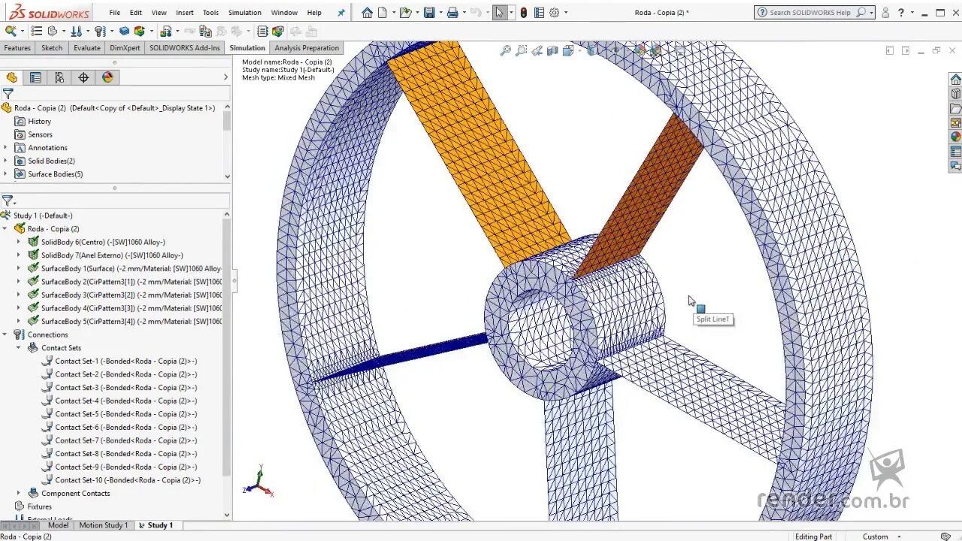
Task: Open the DimXpertManager tab icon
Action: [83, 77]
